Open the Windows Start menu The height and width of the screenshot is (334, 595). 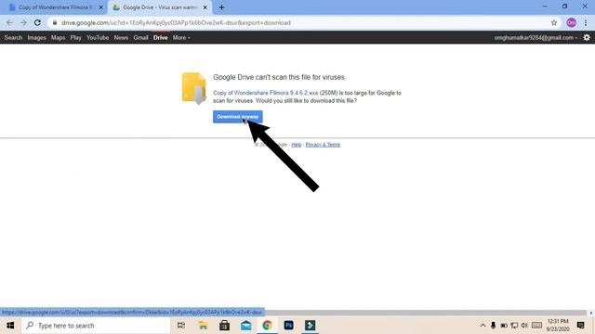10,326
